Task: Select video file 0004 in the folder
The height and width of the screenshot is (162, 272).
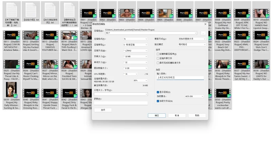Action: pos(146,14)
